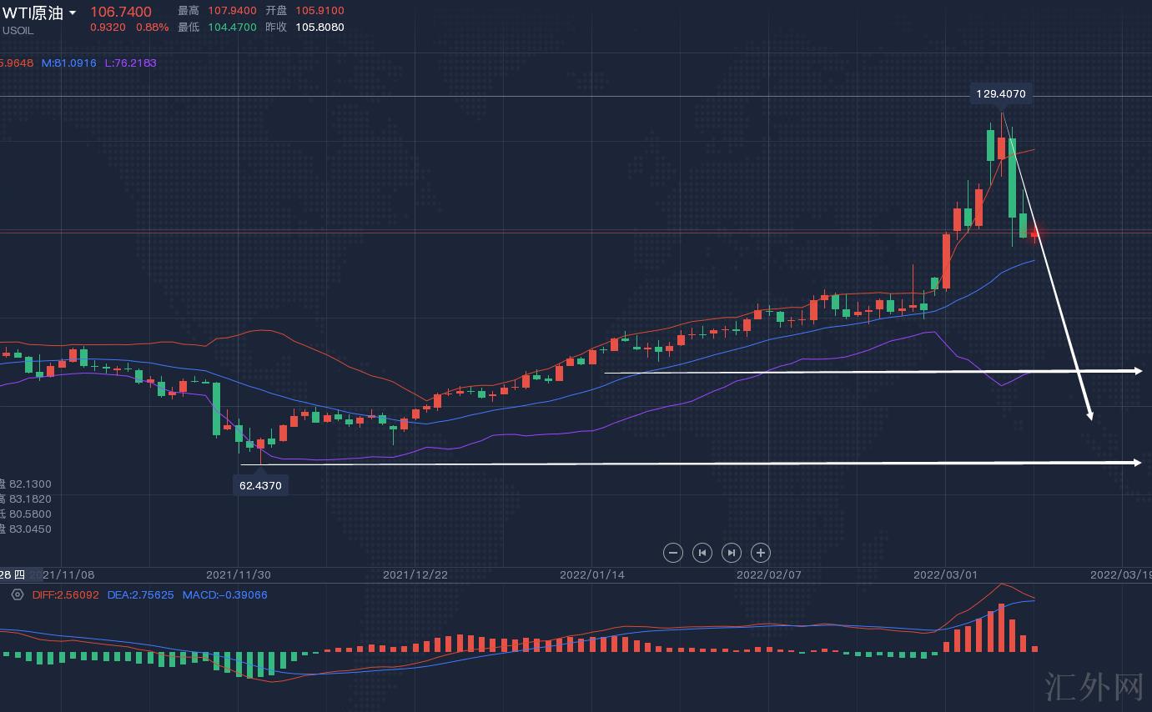Click the 2022/01/14 date on time axis
The image size is (1152, 712).
tap(591, 574)
